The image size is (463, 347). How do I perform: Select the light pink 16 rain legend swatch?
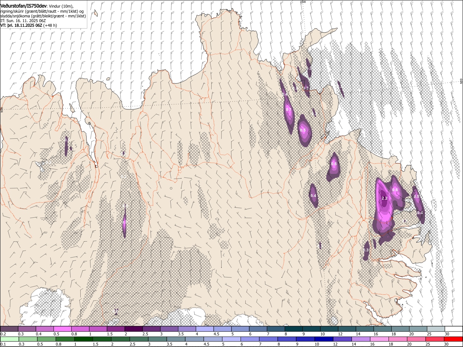pyautogui.click(x=380, y=339)
